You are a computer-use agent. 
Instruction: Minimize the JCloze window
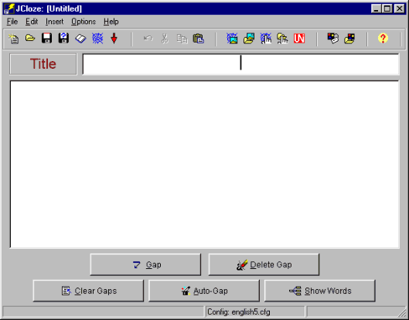[x=376, y=9]
